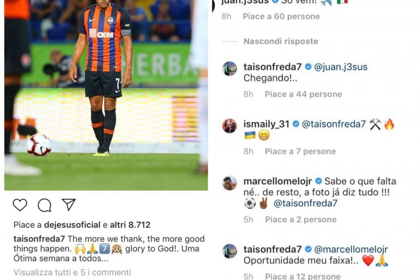Tap the heart like icon under photo
Image resolution: width=420 pixels, height=280 pixels.
click(x=20, y=205)
